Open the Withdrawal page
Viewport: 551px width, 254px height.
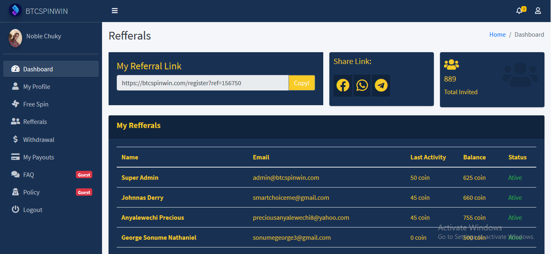pos(51,139)
